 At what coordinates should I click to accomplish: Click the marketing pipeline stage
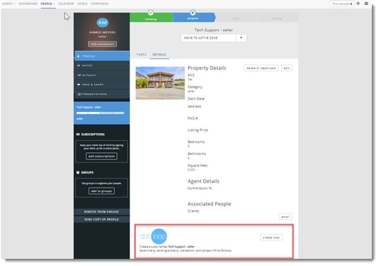152,18
